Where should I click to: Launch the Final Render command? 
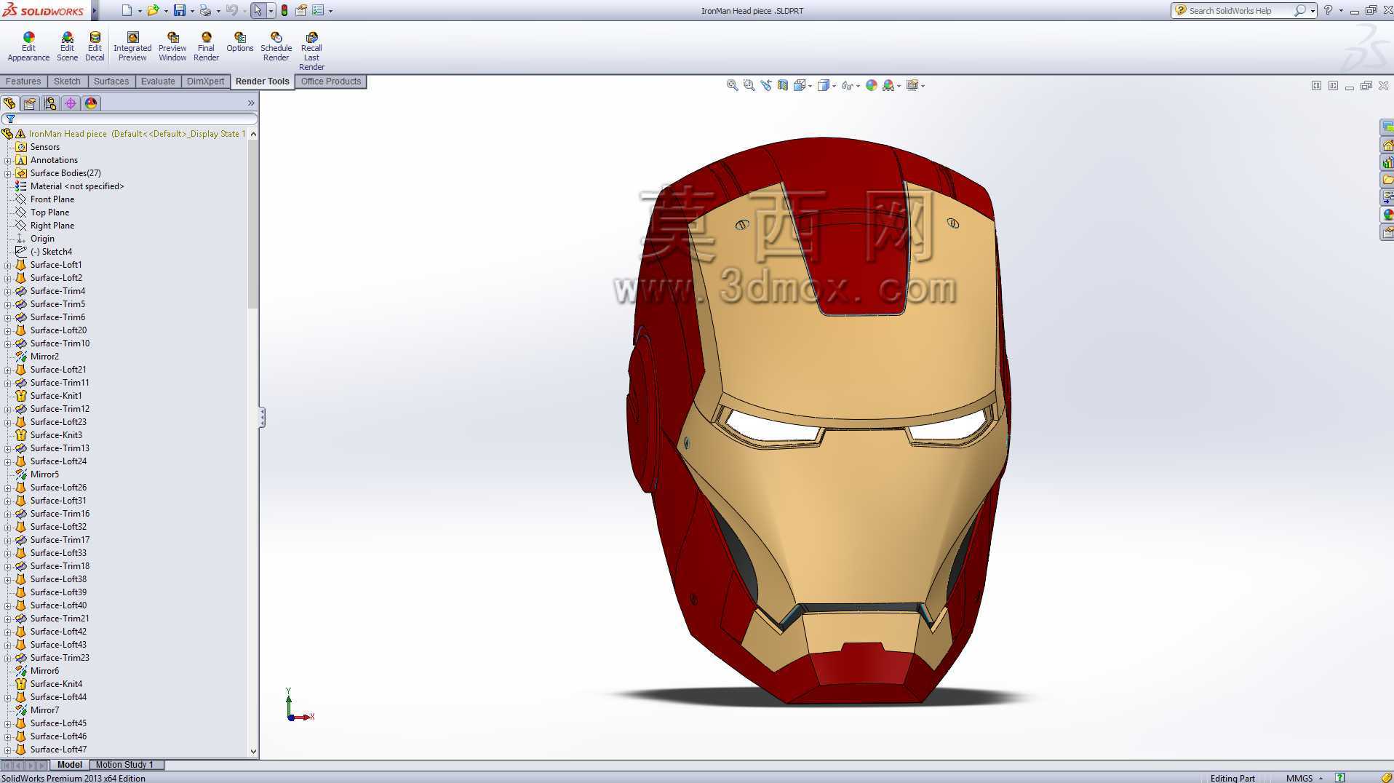(206, 47)
